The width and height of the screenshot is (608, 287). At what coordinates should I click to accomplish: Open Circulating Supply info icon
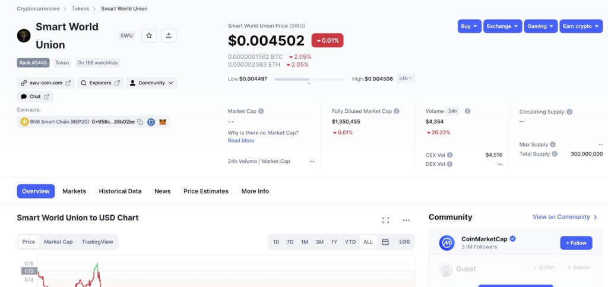click(569, 112)
